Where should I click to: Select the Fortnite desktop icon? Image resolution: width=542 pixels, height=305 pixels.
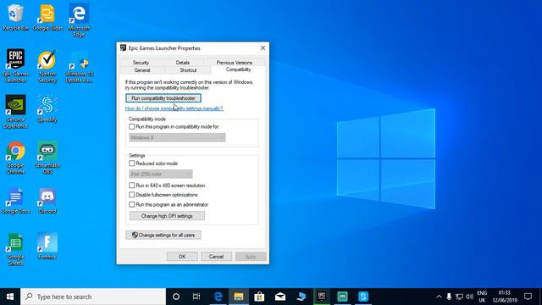point(47,246)
